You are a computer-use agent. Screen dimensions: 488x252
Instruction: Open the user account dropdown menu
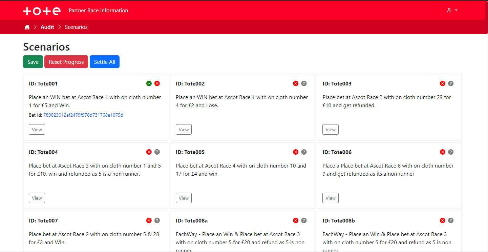(x=452, y=11)
